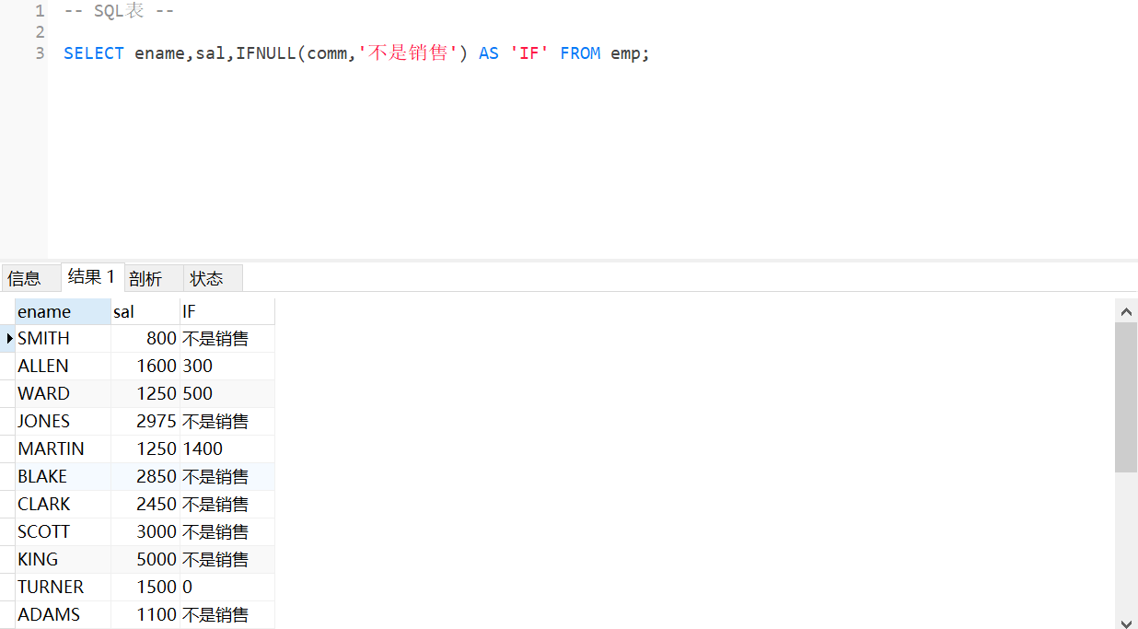Click salary value 2450
This screenshot has width=1138, height=629.
pyautogui.click(x=145, y=505)
